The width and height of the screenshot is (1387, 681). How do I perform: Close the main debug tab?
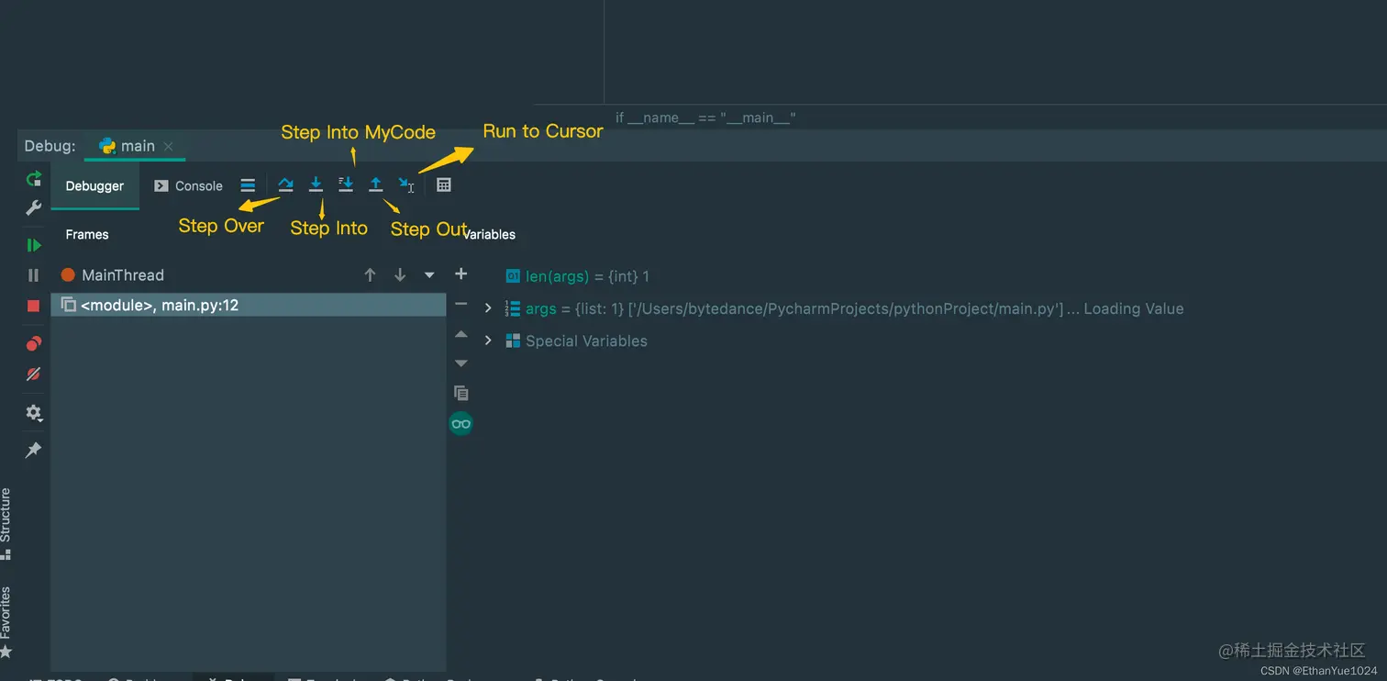pos(168,146)
